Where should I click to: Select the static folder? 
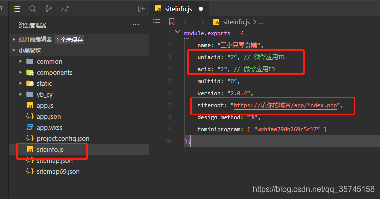[44, 84]
